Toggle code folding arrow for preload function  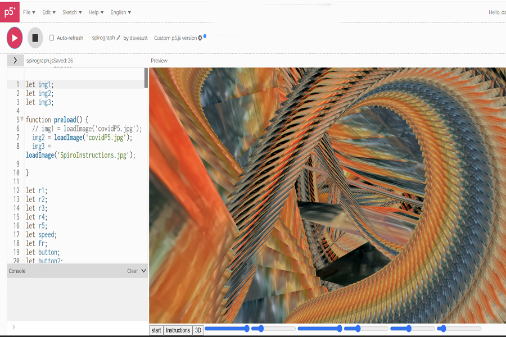click(x=22, y=120)
